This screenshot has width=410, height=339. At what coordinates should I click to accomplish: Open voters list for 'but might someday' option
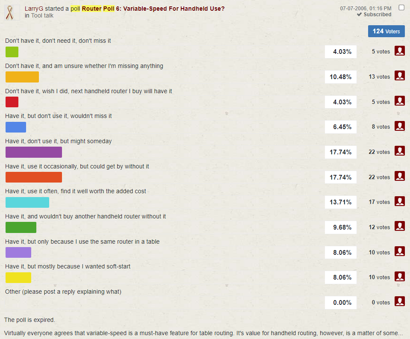(x=399, y=151)
